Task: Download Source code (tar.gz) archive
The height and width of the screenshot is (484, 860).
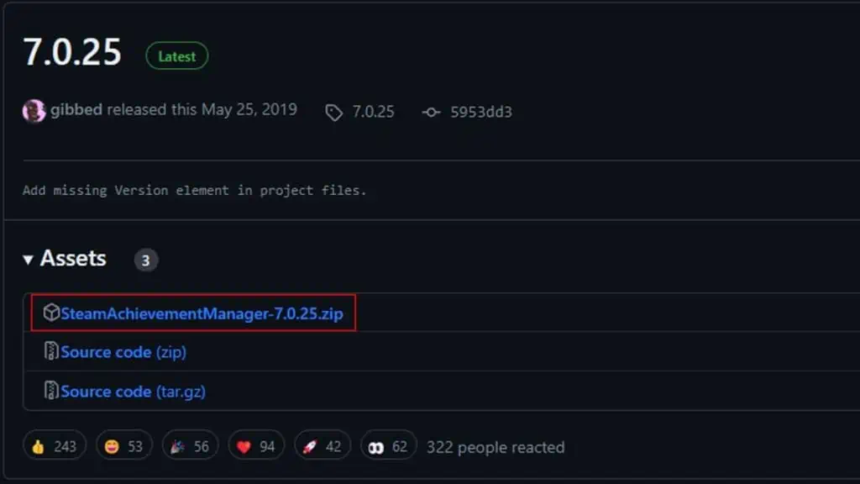Action: point(133,392)
